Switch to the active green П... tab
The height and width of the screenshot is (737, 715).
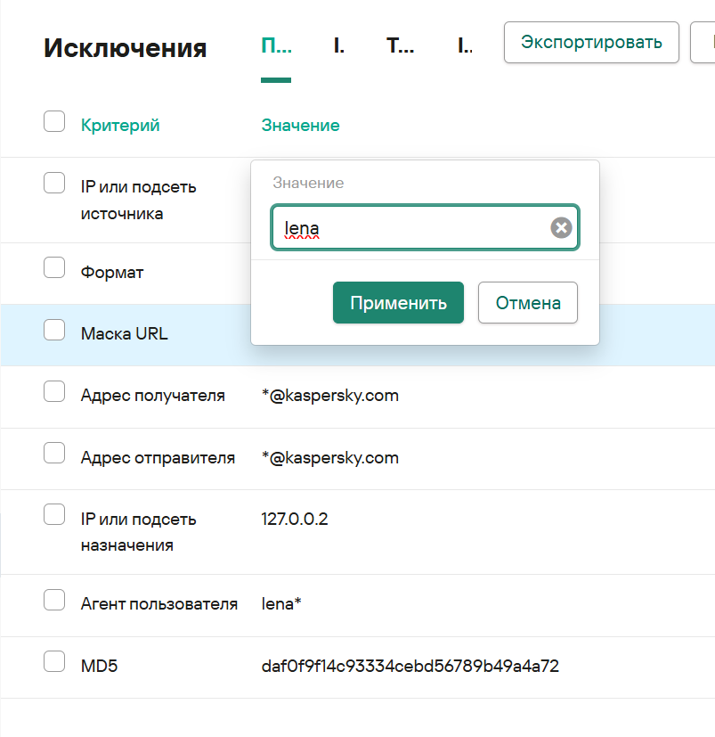[275, 46]
